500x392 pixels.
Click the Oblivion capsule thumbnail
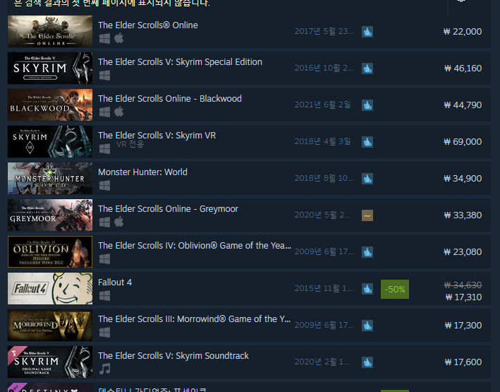pos(50,251)
